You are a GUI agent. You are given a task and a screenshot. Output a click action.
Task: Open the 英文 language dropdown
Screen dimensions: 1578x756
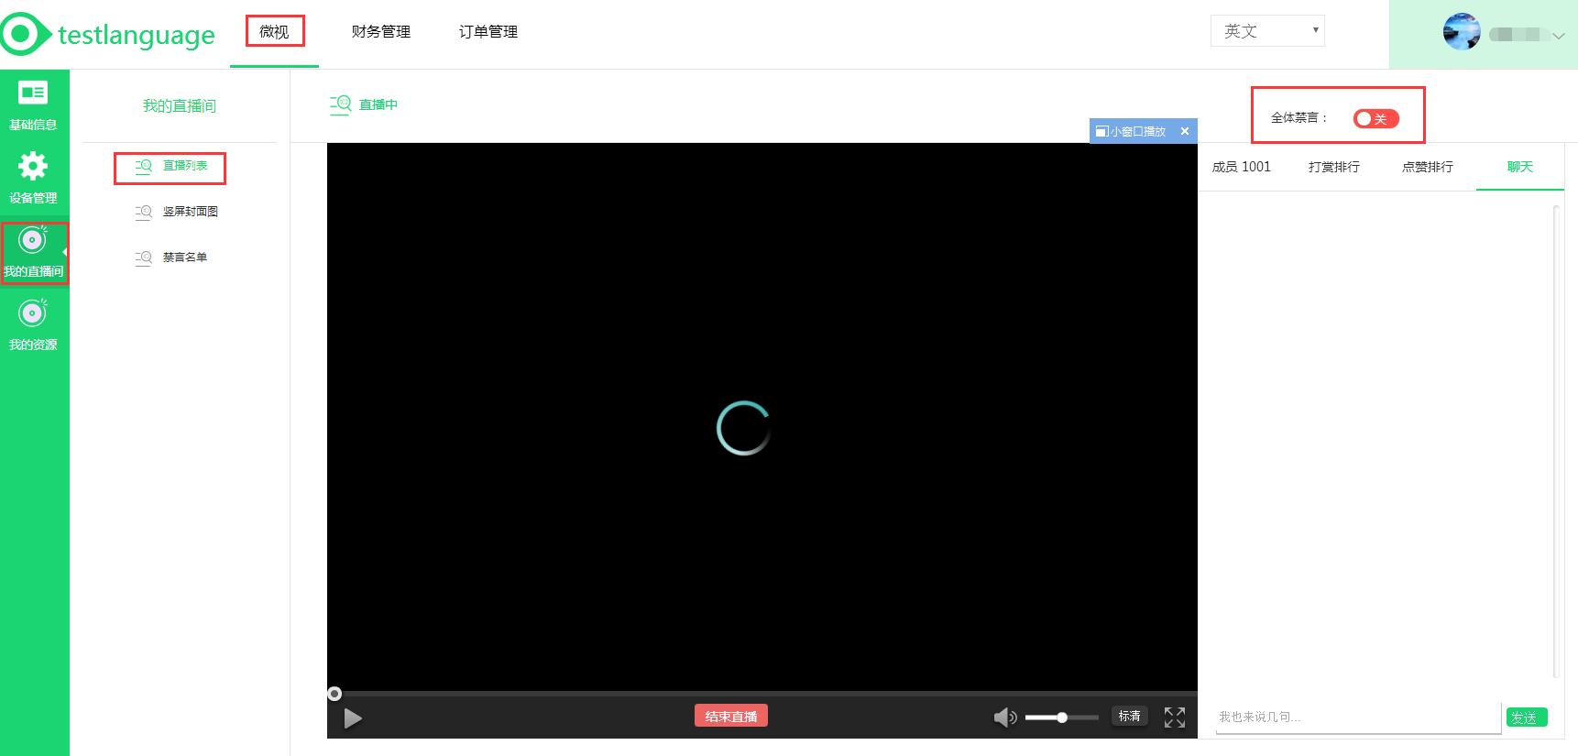click(x=1267, y=31)
